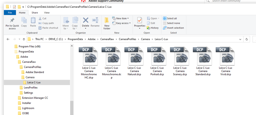Image resolution: width=256 pixels, height=115 pixels.
Task: Open recent locations dropdown arrow
Action: (x=19, y=39)
